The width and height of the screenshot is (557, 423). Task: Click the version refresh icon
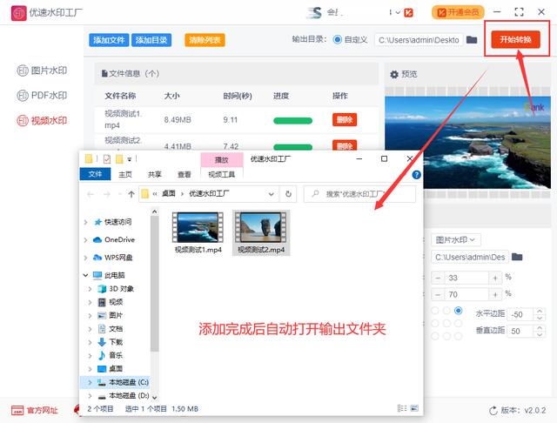pyautogui.click(x=493, y=411)
